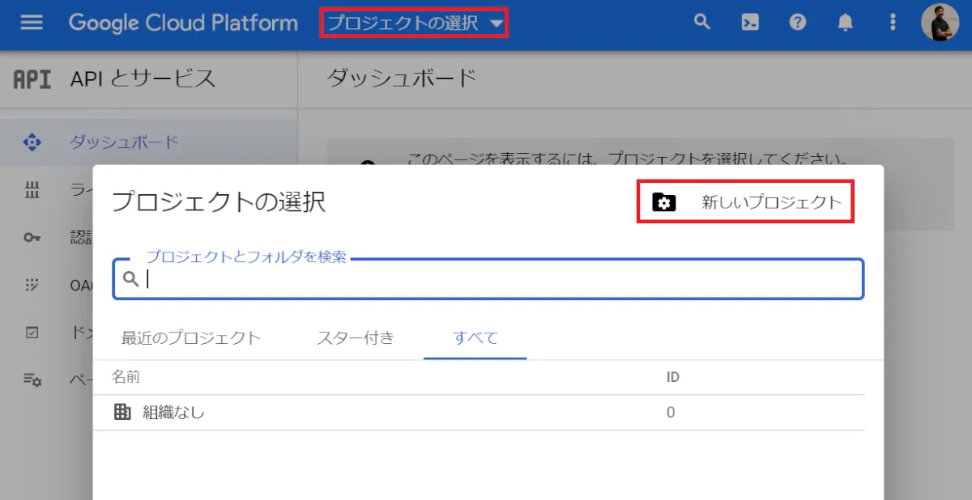Screen dimensions: 972x500
Task: Switch to 最近のプロジェクト tab
Action: (191, 337)
